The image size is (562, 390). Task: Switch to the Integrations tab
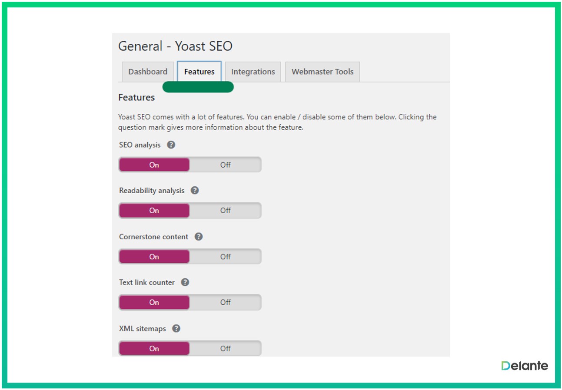coord(253,72)
